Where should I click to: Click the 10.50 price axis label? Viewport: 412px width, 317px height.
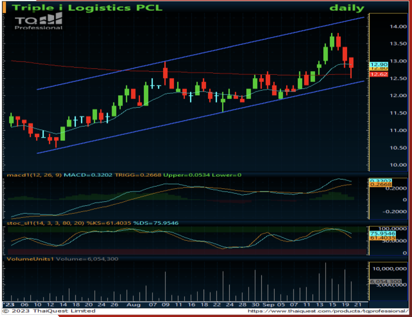(398, 148)
